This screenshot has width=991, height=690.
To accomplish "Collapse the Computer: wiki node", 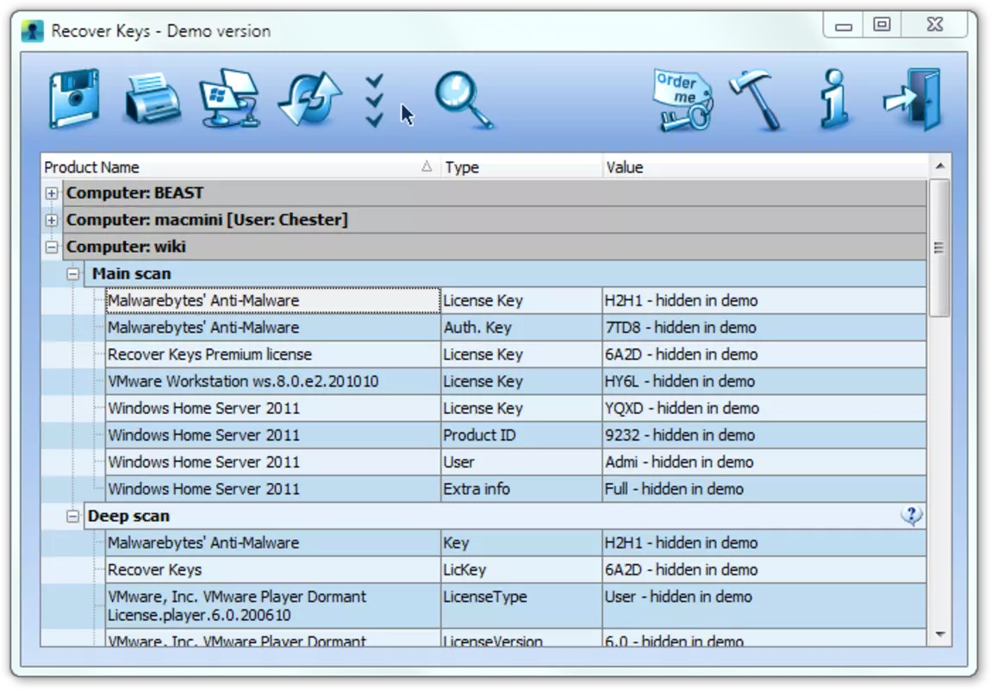I will (x=52, y=248).
